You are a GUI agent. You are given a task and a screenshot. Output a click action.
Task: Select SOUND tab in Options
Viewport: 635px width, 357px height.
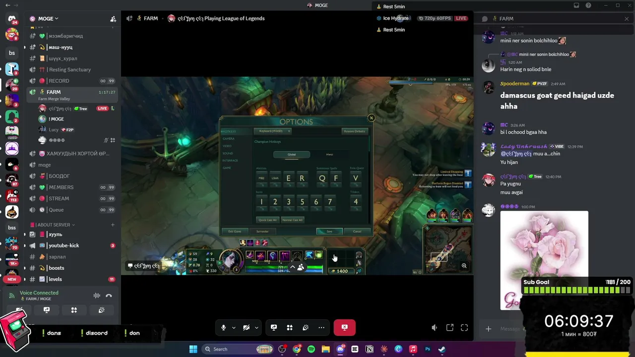point(228,153)
